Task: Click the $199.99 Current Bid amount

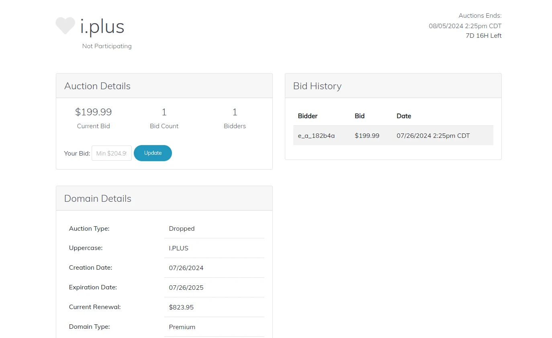Action: click(93, 112)
